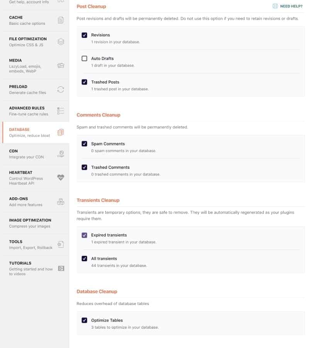Open the Need Help link
Viewport: 309px width, 348px height.
point(287,6)
